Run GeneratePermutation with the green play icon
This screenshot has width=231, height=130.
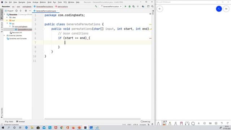click(x=125, y=6)
